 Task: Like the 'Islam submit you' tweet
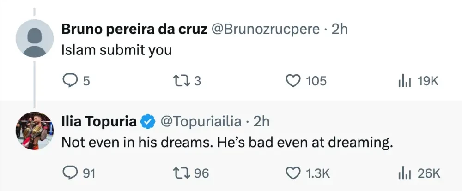click(293, 81)
